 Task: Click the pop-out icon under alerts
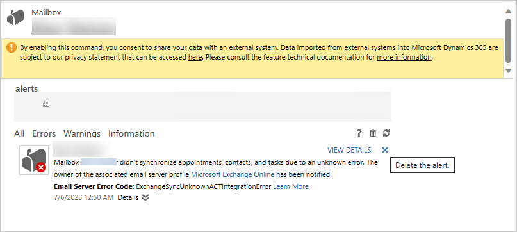(46, 104)
